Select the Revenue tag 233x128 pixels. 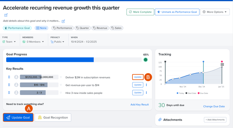click(100, 28)
